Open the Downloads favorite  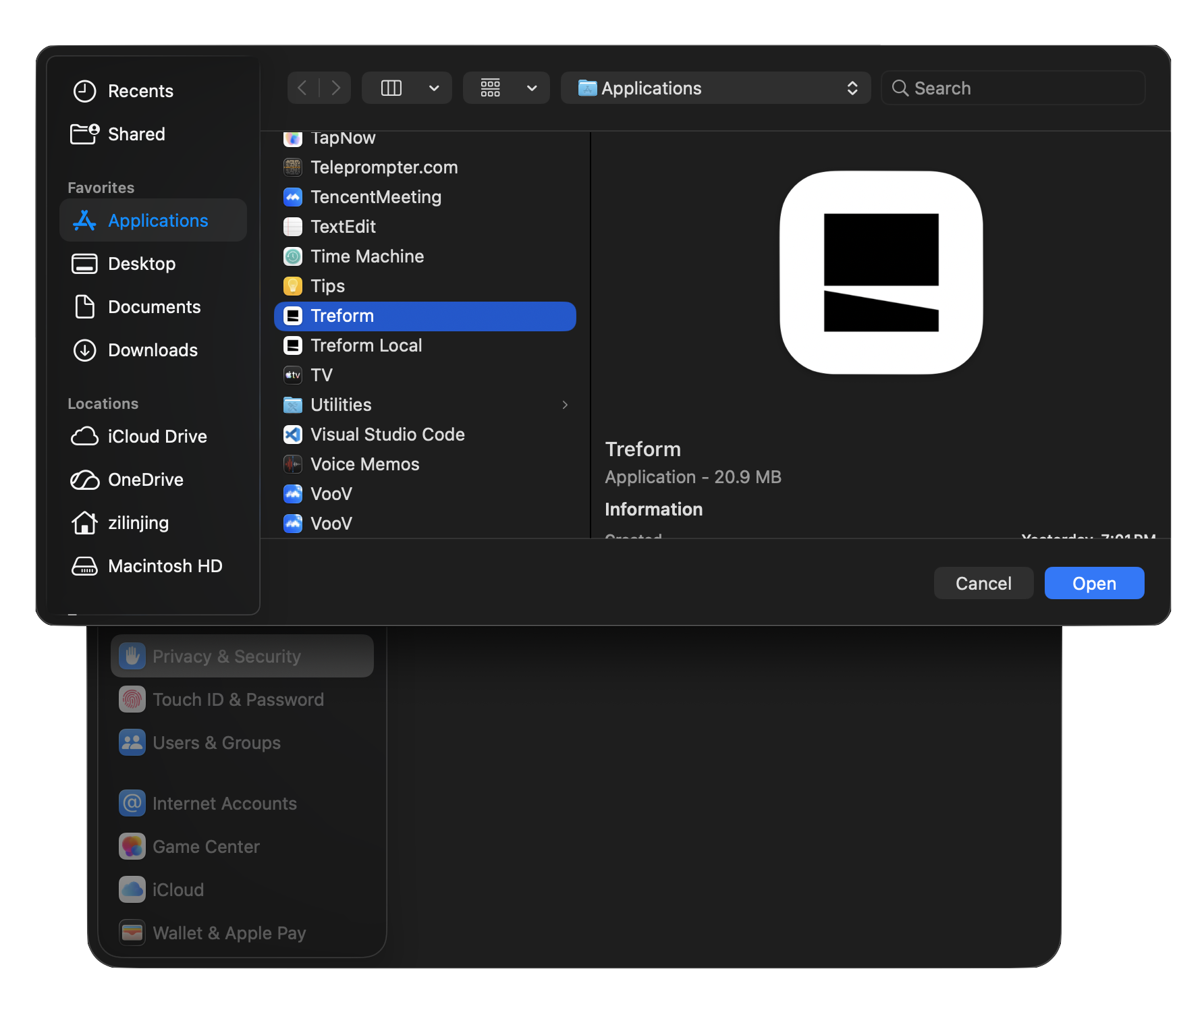click(153, 350)
